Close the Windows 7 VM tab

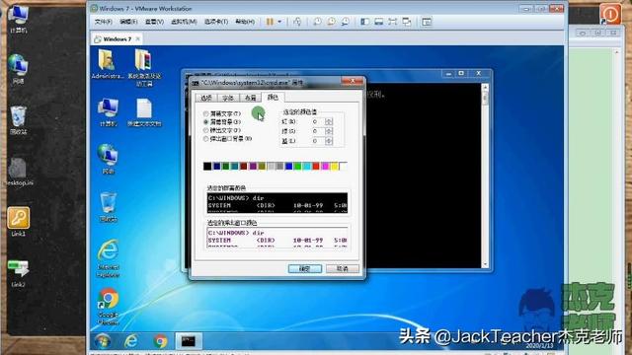pos(138,38)
